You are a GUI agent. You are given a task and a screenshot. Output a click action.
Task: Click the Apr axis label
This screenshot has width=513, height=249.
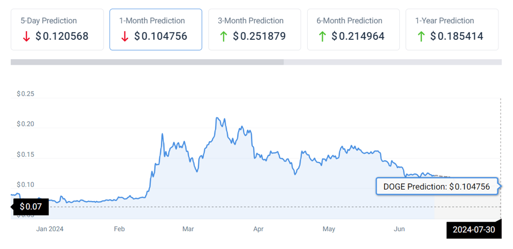click(x=259, y=229)
